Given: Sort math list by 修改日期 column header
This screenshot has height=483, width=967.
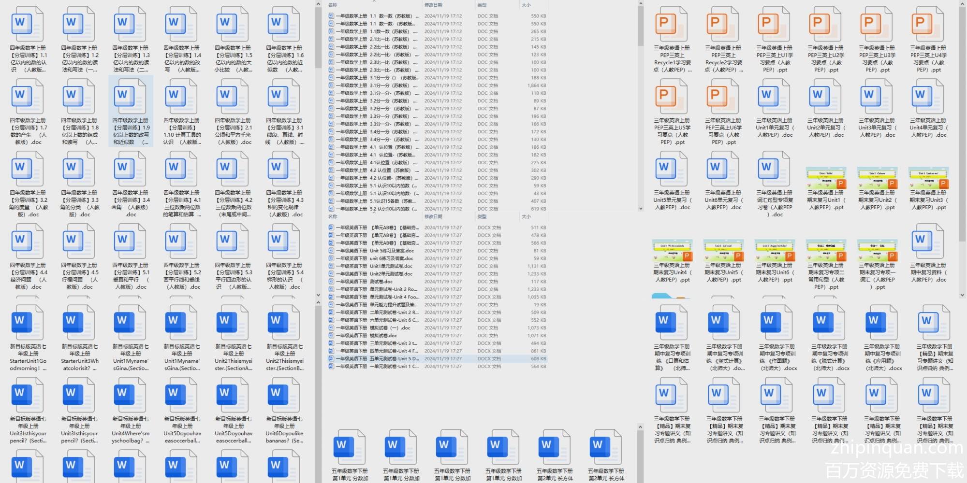Looking at the screenshot, I should tap(433, 5).
